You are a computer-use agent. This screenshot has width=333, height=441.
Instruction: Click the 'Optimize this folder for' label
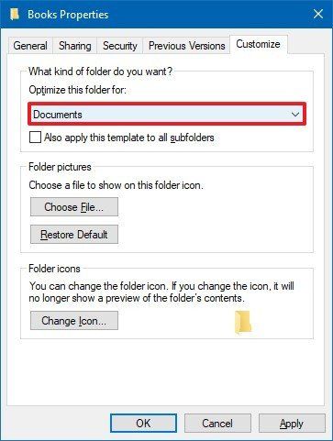pyautogui.click(x=77, y=90)
